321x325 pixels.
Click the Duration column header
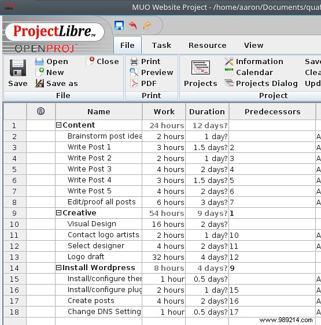click(x=207, y=111)
